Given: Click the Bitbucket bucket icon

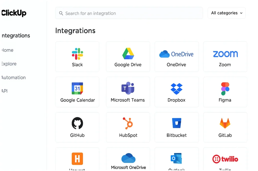Looking at the screenshot, I should coord(177,123).
